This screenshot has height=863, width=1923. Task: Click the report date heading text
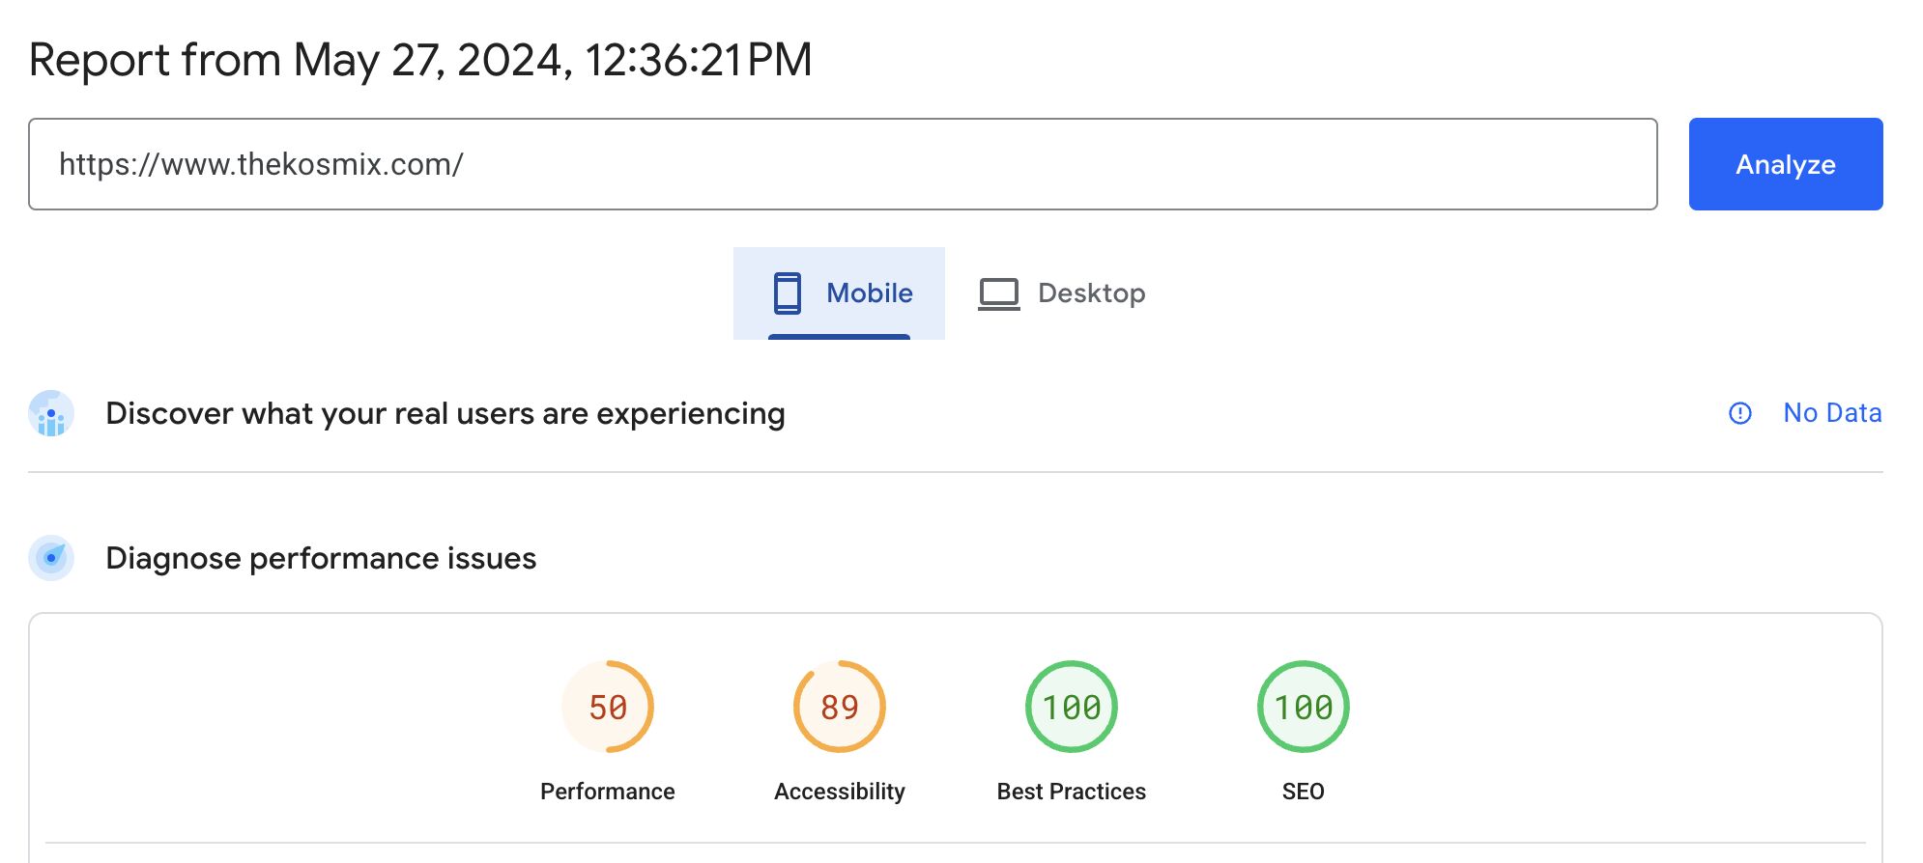click(x=420, y=60)
